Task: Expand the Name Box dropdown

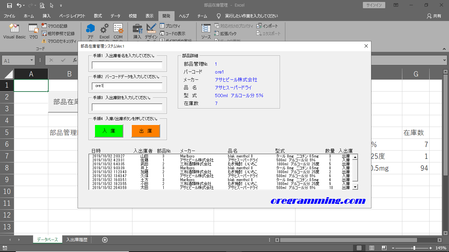Action: click(32, 60)
